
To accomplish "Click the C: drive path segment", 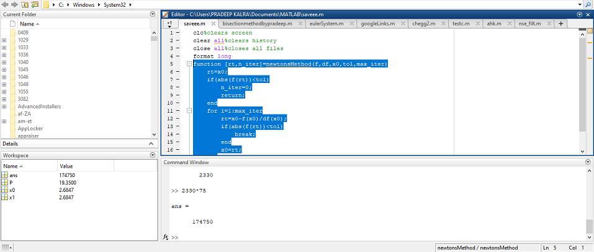I will tap(61, 4).
